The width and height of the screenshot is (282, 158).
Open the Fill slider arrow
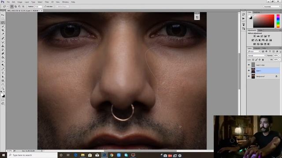click(280, 60)
